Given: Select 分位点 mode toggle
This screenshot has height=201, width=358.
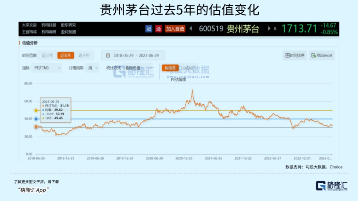Looking at the screenshot, I should coord(188,68).
